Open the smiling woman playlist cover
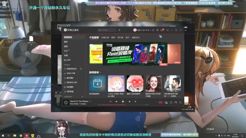 coord(153,83)
